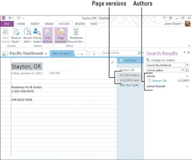Image resolution: width=192 pixels, height=160 pixels.
Task: Go back using the Back arrow
Action: [x=10, y=18]
